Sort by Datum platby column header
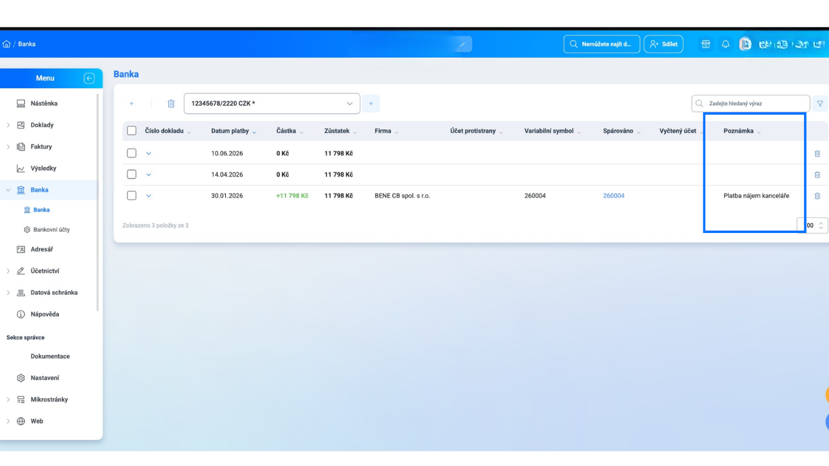The image size is (829, 466). [x=234, y=131]
